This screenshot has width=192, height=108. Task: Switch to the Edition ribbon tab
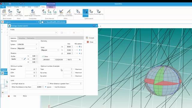51,7
